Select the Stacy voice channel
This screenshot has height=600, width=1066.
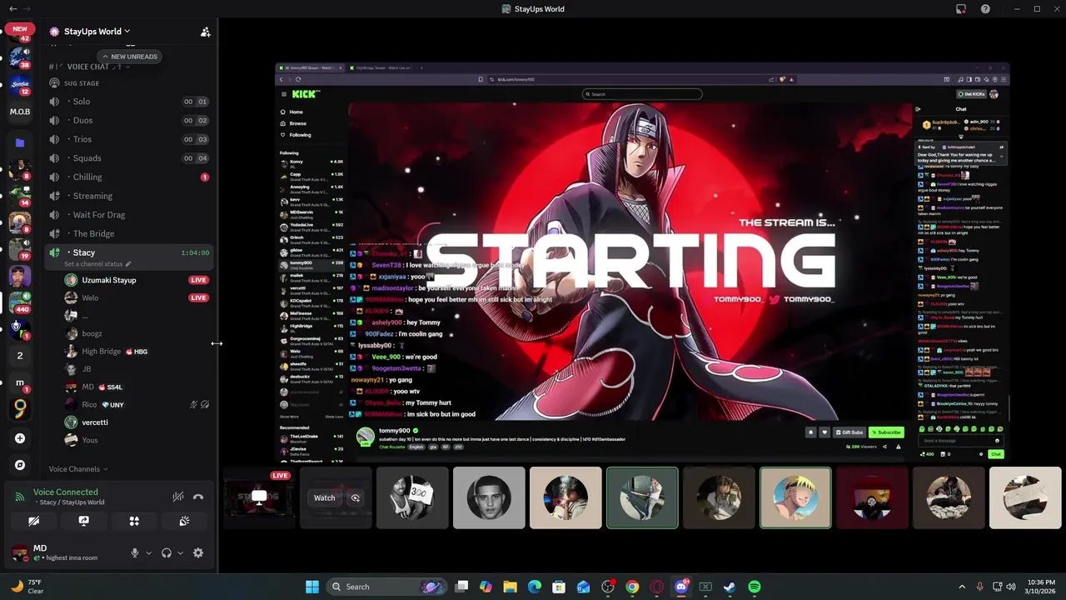(x=129, y=252)
